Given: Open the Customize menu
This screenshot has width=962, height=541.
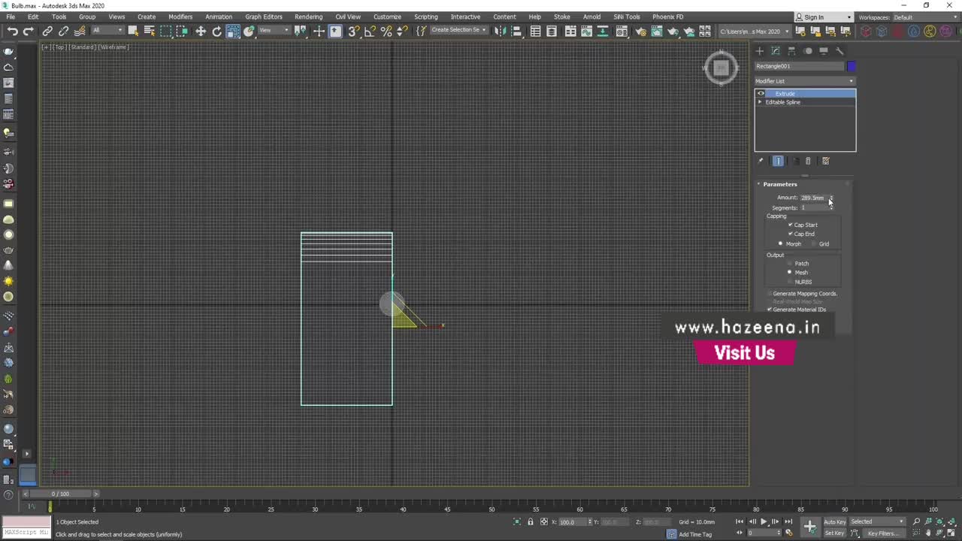Looking at the screenshot, I should coord(387,17).
